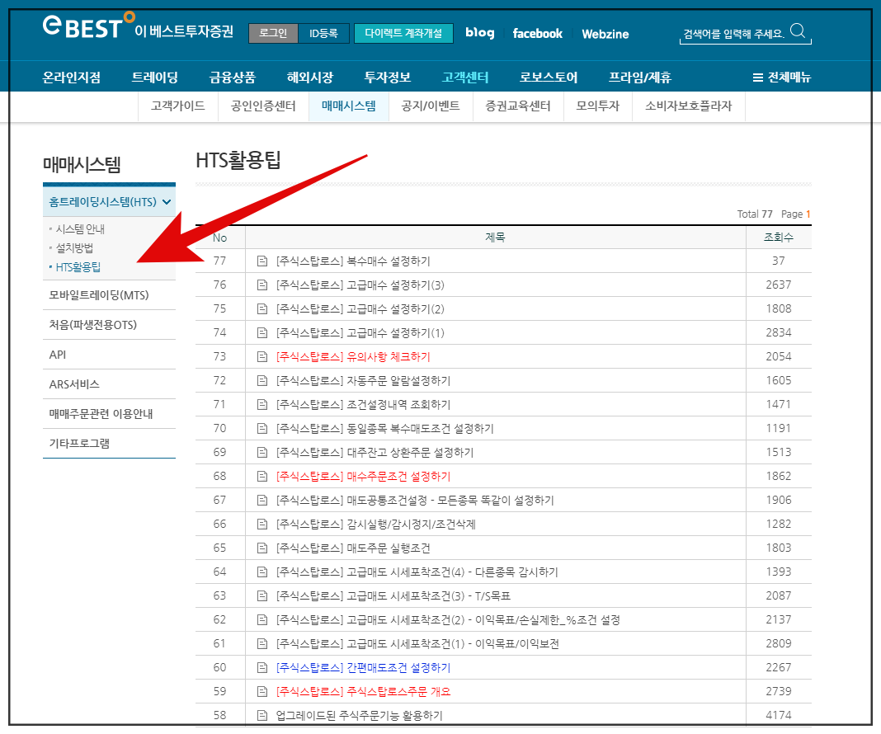Switch to 모의투자 sub-tab
Screen dimensions: 881x734
click(x=598, y=106)
